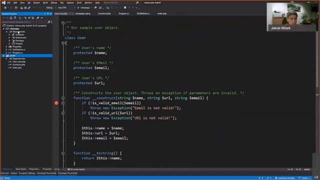Click the top Search (Ctrl+Q) box
Image resolution: width=320 pixels, height=180 pixels.
120,2
